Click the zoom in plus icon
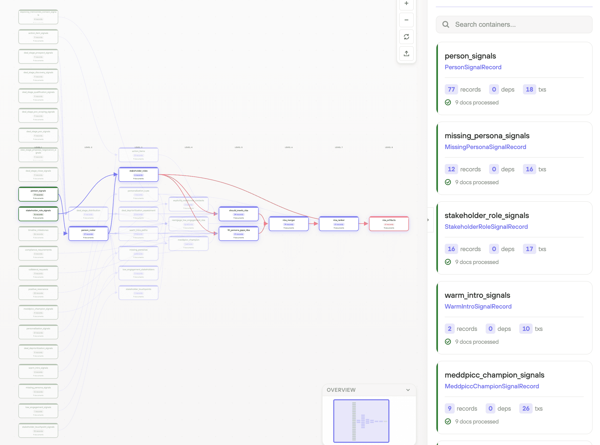The height and width of the screenshot is (445, 600). point(406,3)
